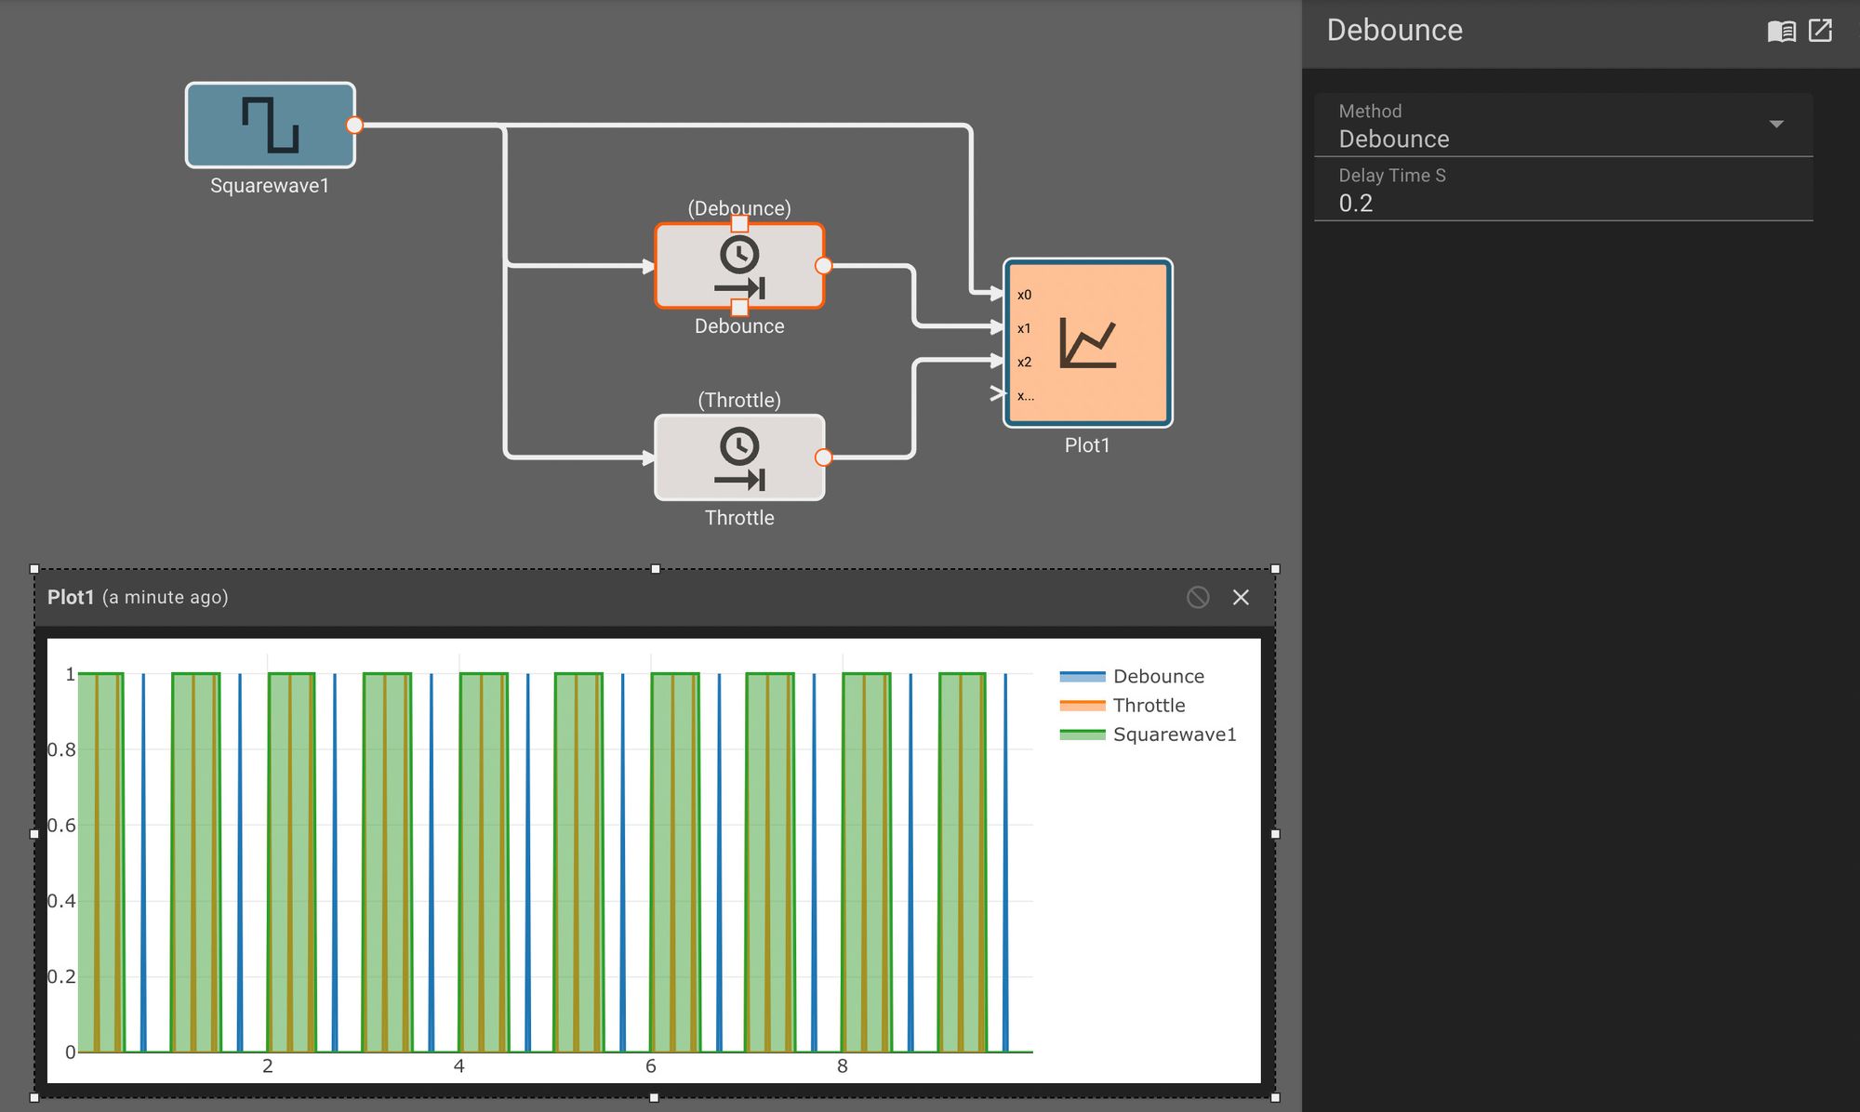Select the Debounce timer block
Viewport: 1860px width, 1112px height.
[739, 267]
